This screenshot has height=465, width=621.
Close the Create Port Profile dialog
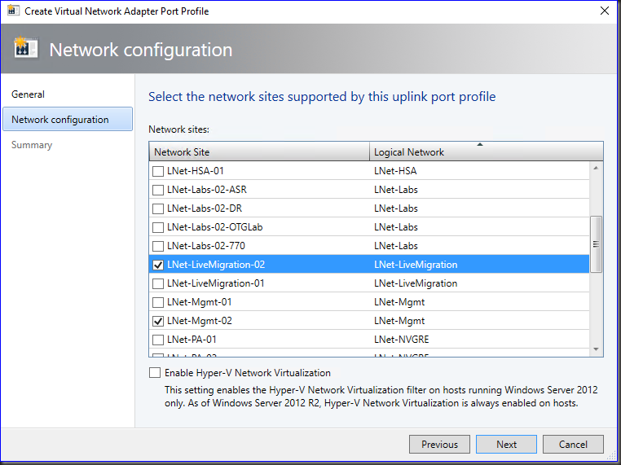point(604,11)
